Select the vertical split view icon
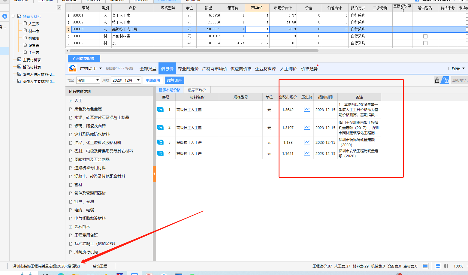468x275 pixels. coord(446,266)
